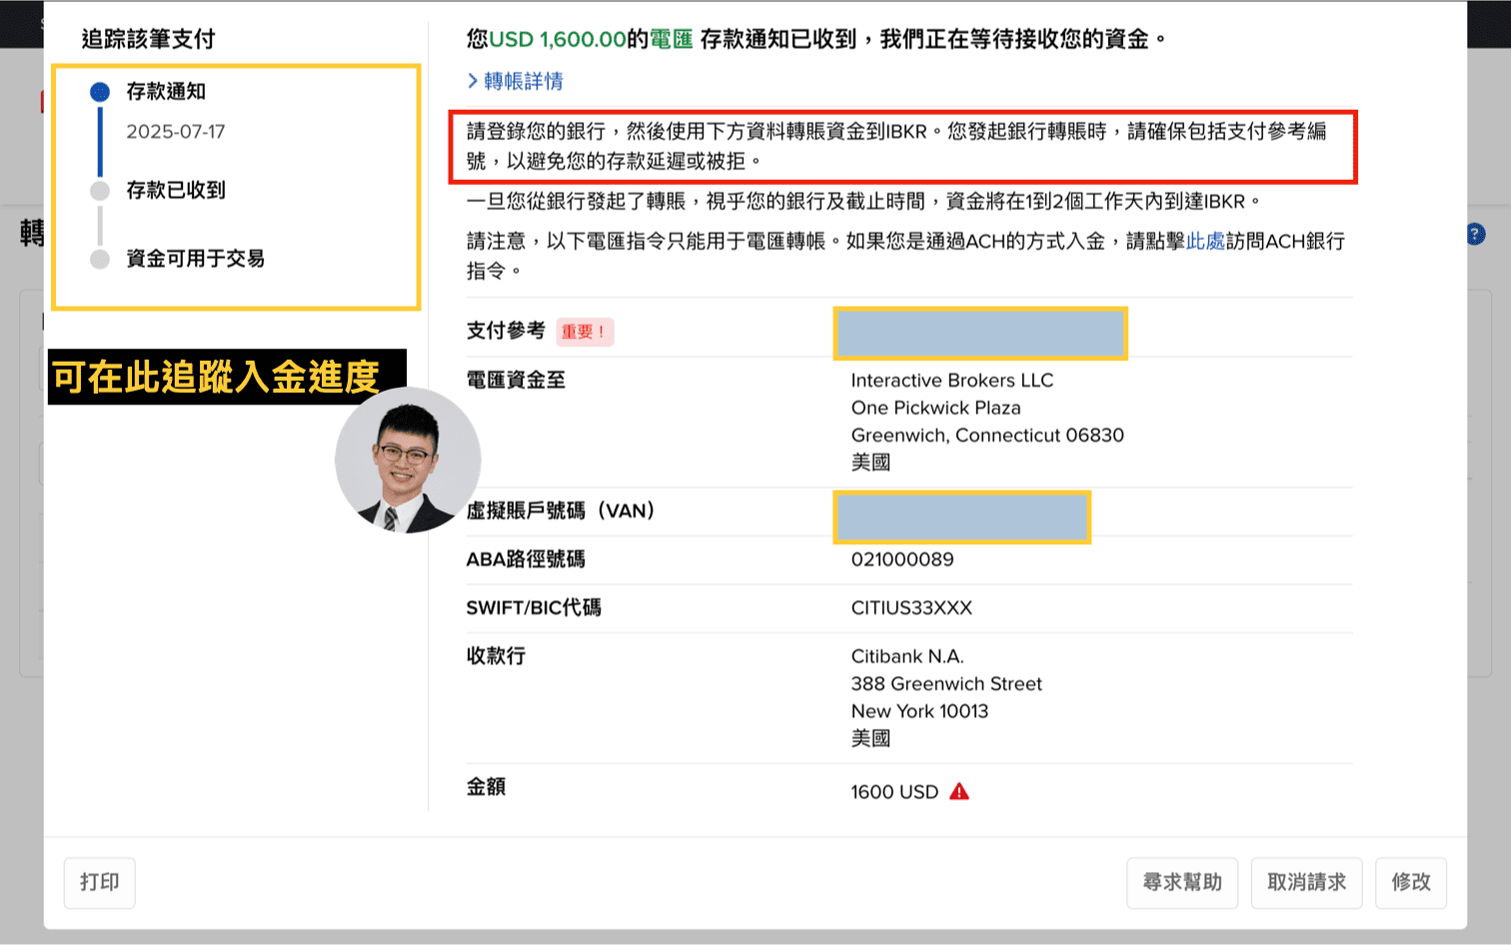Click the 資金可用于交易 step label
This screenshot has height=945, width=1511.
coord(196,259)
